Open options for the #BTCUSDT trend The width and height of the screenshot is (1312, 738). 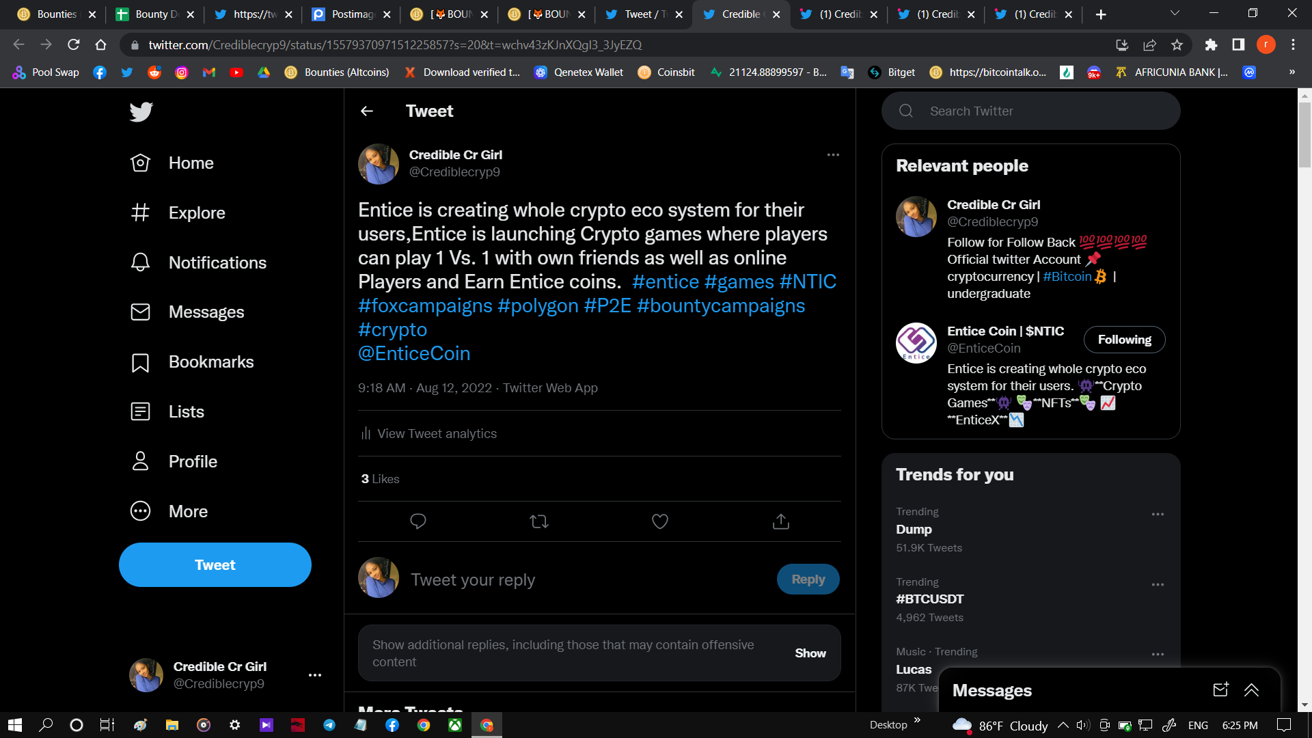pos(1158,585)
